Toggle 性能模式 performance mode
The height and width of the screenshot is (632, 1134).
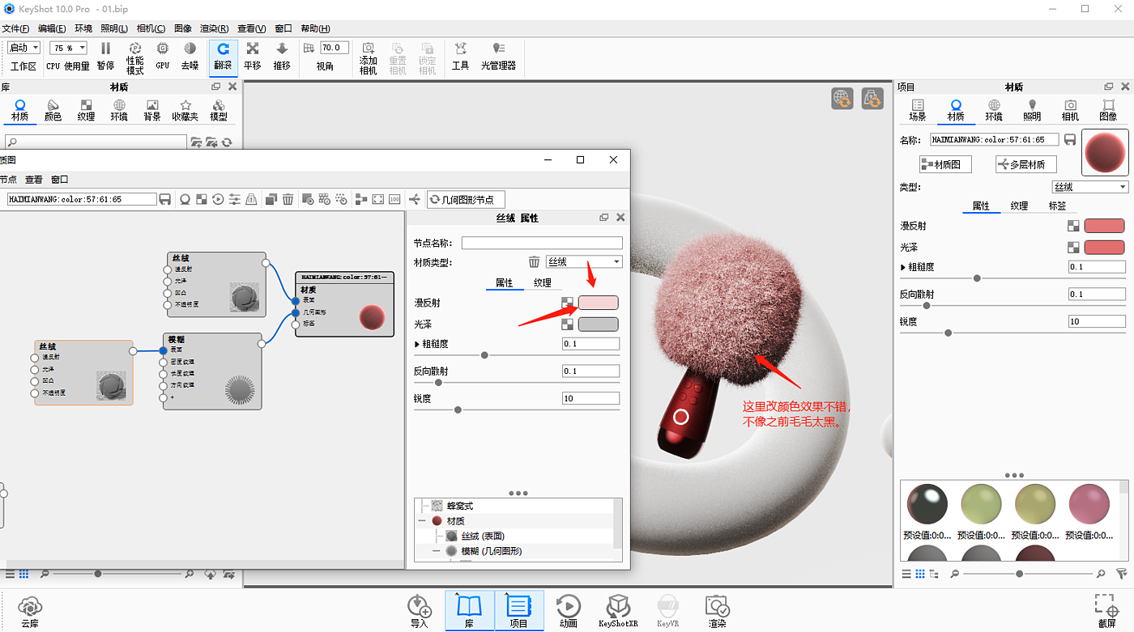click(x=134, y=57)
